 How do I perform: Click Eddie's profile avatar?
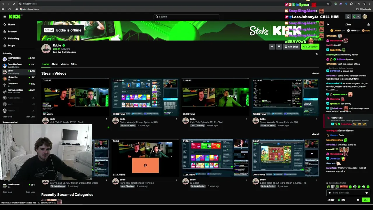(x=46, y=49)
